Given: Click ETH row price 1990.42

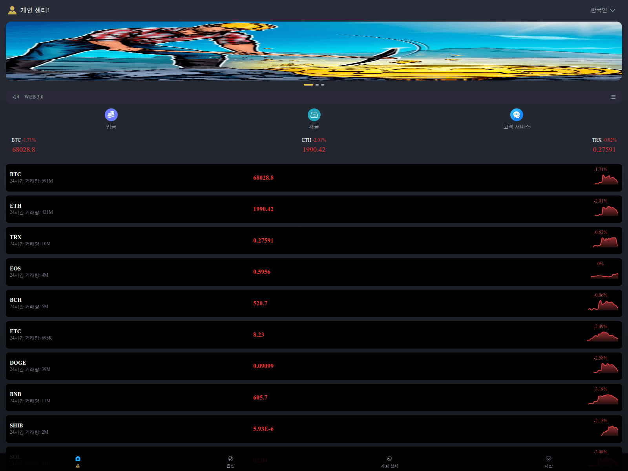Looking at the screenshot, I should [x=263, y=209].
